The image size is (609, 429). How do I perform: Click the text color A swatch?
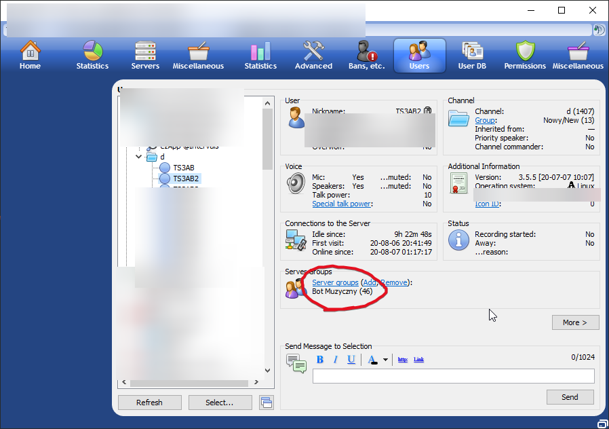click(x=372, y=360)
